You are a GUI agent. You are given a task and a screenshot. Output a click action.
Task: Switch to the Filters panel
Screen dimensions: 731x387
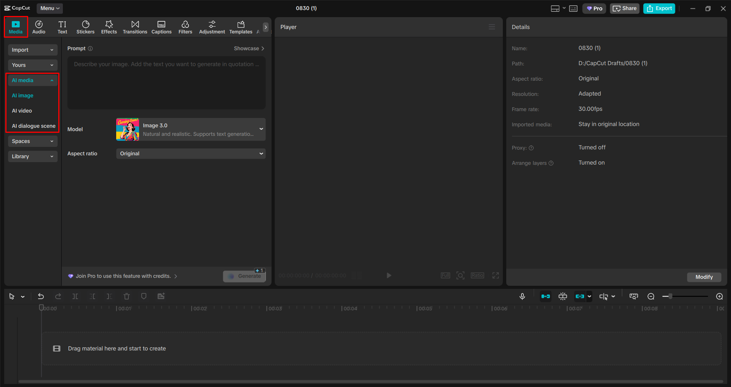pyautogui.click(x=185, y=27)
